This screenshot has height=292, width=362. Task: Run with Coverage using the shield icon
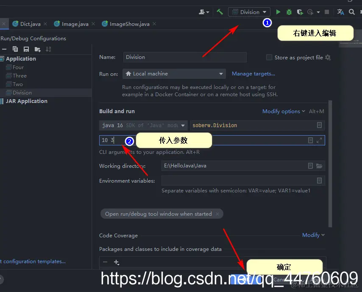(299, 12)
